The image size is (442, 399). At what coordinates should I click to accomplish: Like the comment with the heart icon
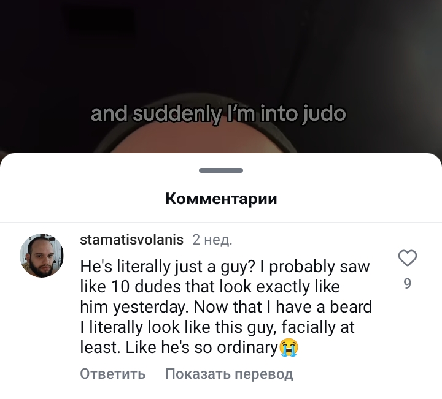[408, 258]
